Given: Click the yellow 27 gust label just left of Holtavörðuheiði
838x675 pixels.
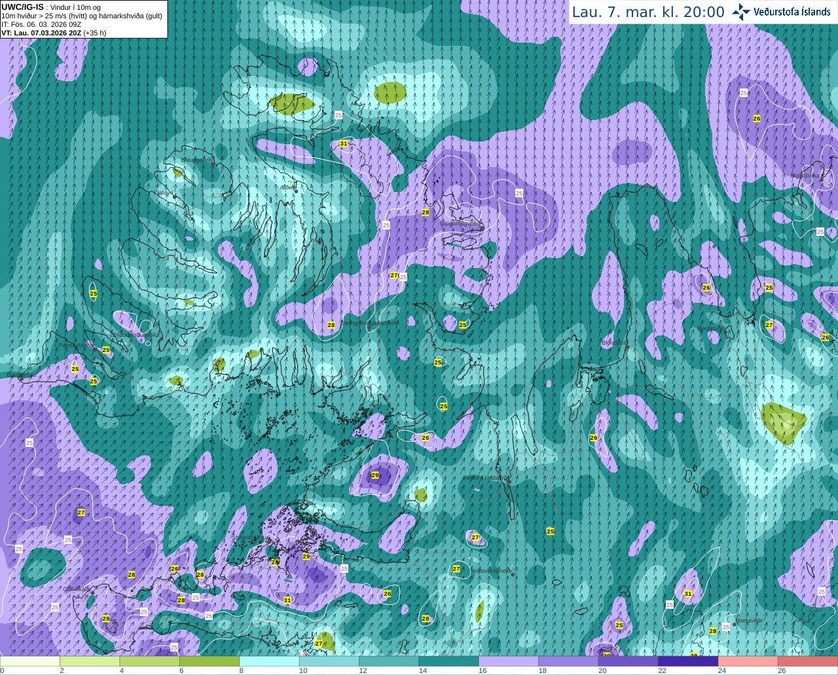Looking at the screenshot, I should coord(456,569).
